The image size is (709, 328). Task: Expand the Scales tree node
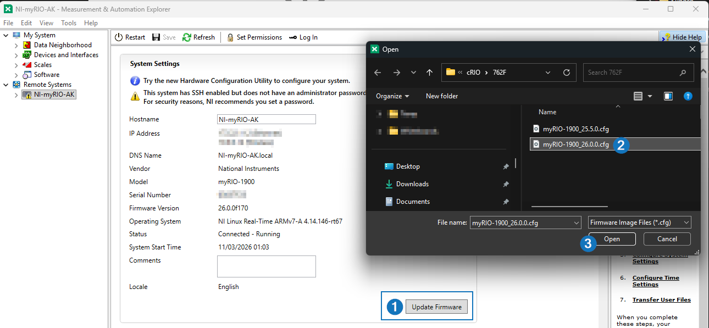(x=16, y=65)
